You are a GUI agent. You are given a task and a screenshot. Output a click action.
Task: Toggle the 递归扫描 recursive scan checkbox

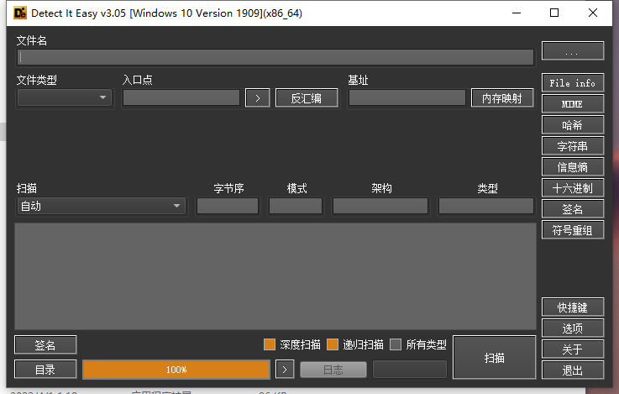tap(333, 344)
